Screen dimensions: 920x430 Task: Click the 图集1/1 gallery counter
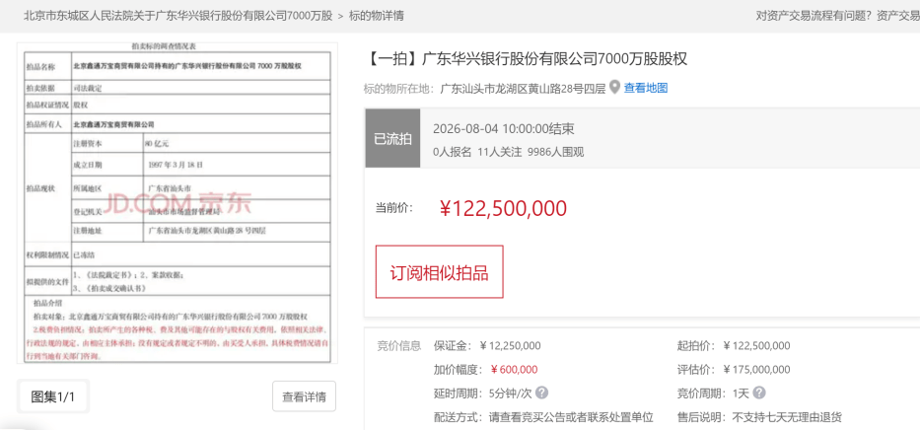coord(53,396)
